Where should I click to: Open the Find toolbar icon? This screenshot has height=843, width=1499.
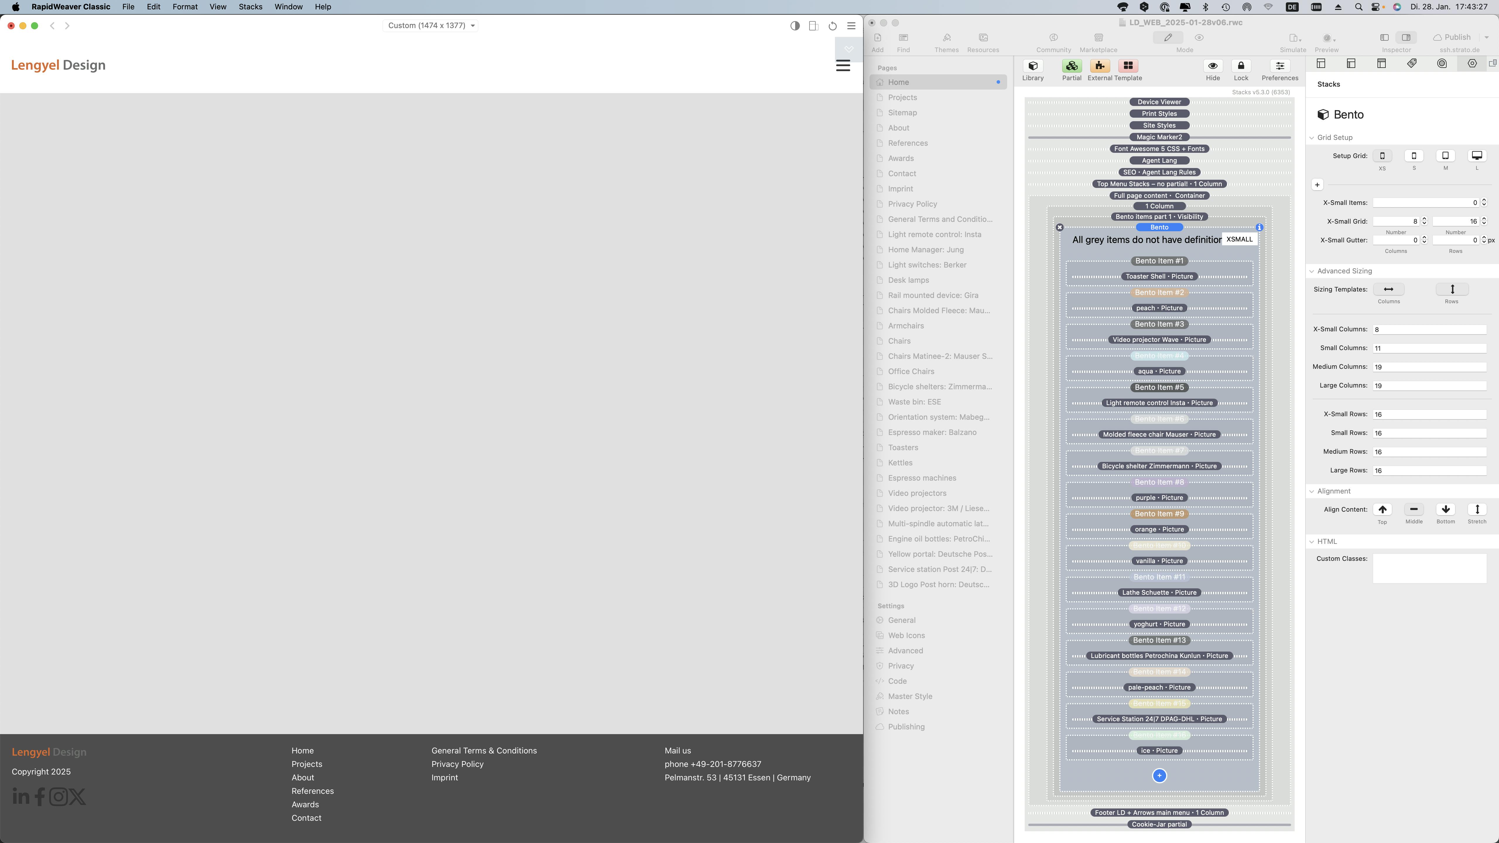click(903, 38)
